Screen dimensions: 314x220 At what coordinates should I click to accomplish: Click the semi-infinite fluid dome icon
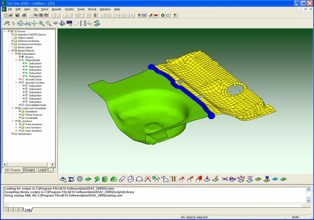pyautogui.click(x=139, y=179)
